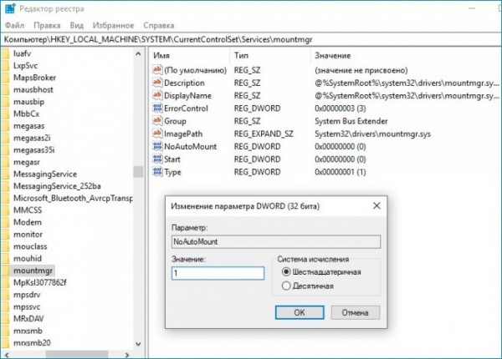Open the Справка menu
The image size is (502, 359).
point(158,25)
